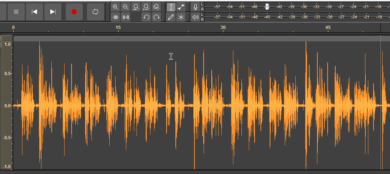Image resolution: width=390 pixels, height=174 pixels.
Task: Open the record meter microphone menu
Action: (196, 7)
